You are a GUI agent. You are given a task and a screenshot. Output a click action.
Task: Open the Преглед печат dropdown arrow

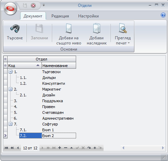[129, 43]
